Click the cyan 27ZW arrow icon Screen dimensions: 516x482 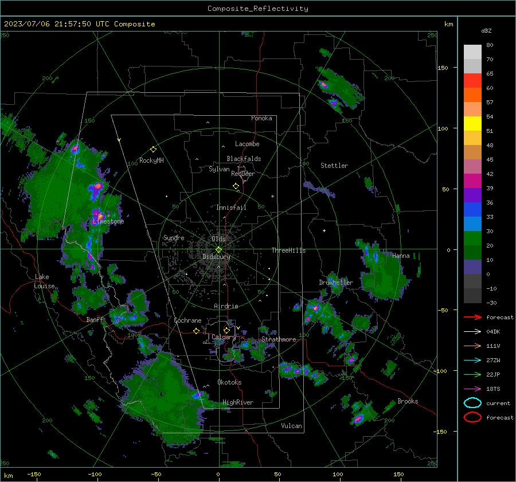point(472,360)
